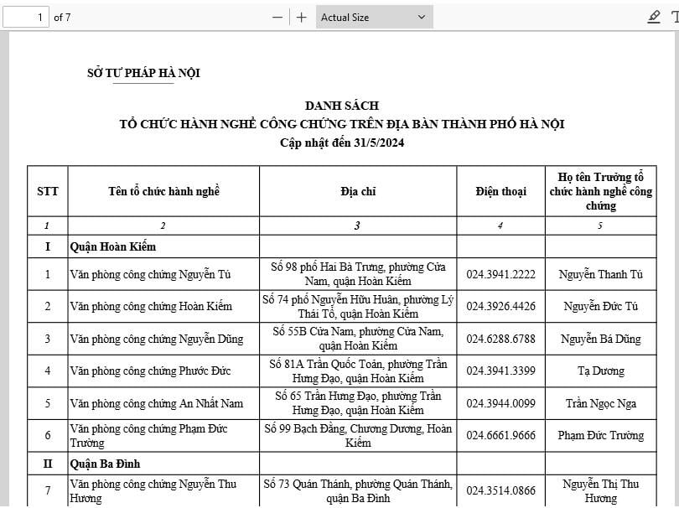Click address 'Số 98 phố Hai Bà Trưng'

point(328,267)
